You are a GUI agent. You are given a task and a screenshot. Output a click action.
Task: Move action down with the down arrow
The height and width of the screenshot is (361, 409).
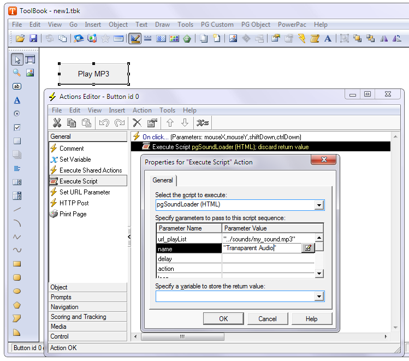(x=185, y=122)
